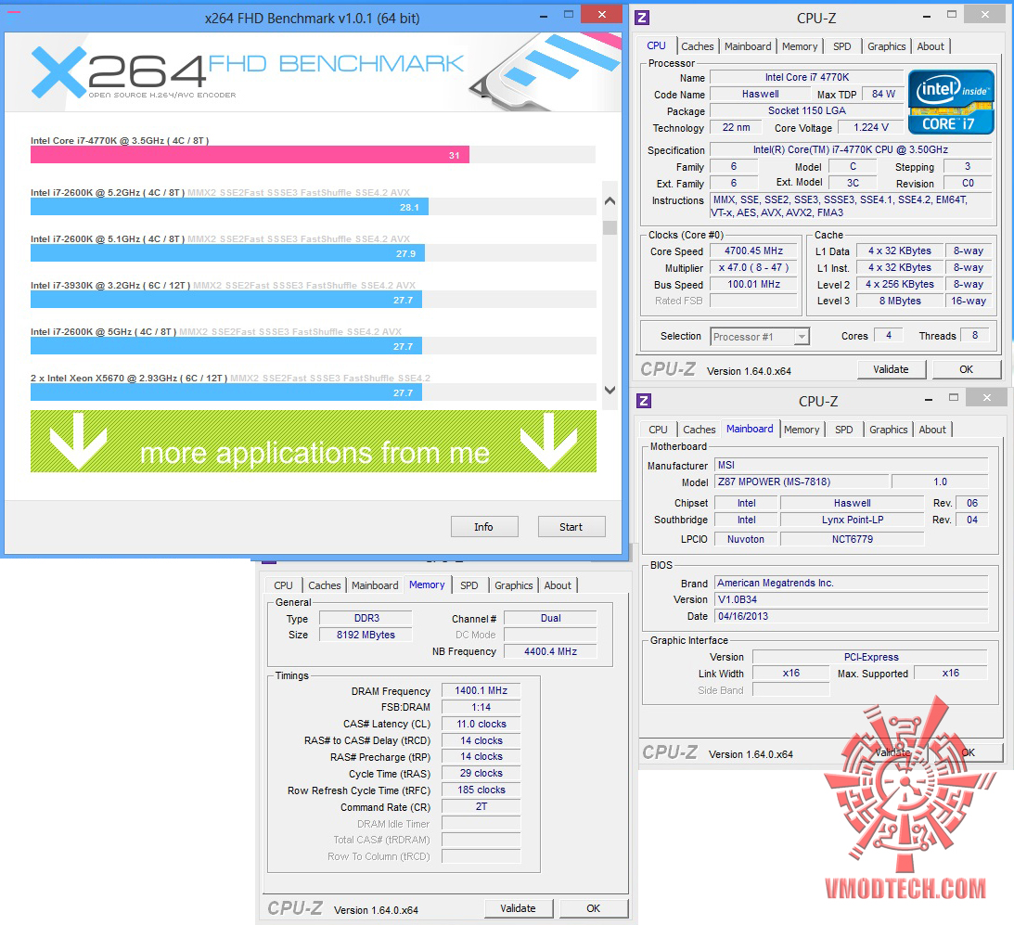Open About tab in Memory CPU-Z window
Viewport: 1014px width, 925px height.
558,585
